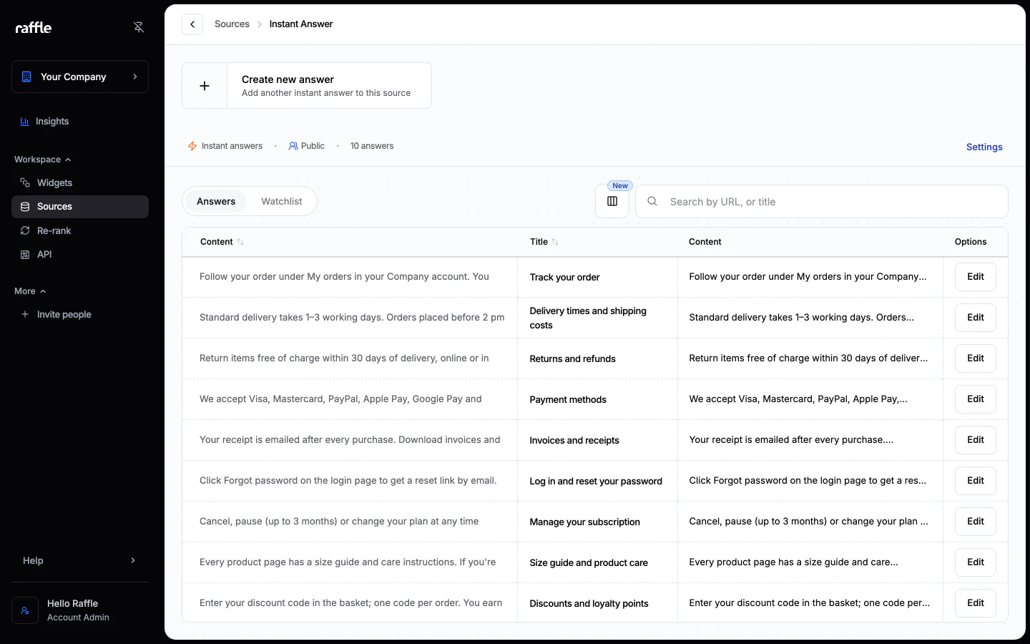Switch to the Watchlist tab

click(282, 202)
